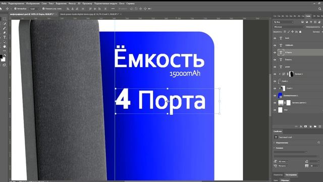Image resolution: width=323 pixels, height=182 pixels.
Task: Select the Eraser tool in left toolbar
Action: pos(5,33)
